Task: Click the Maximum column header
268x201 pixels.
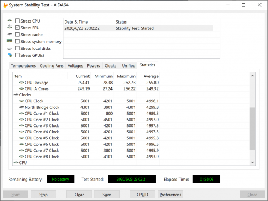Action: pos(125,76)
